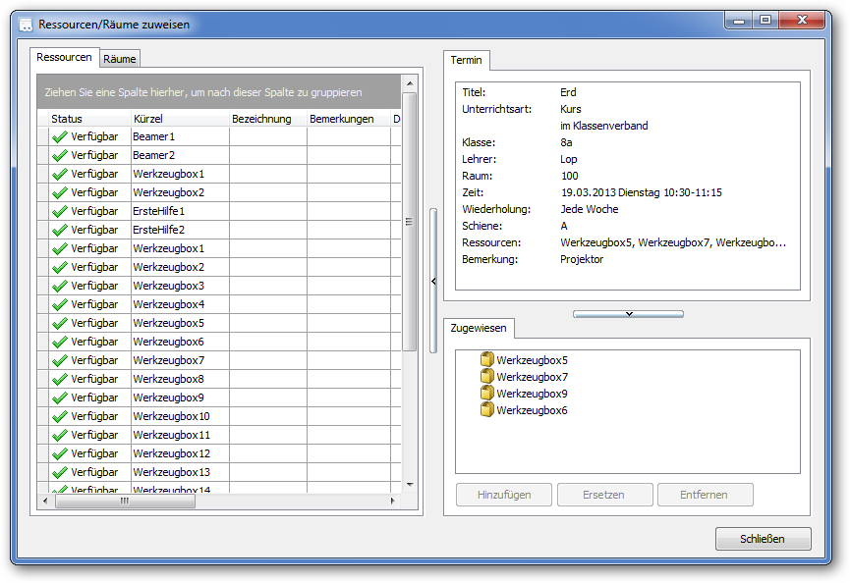
Task: Select the Ressourcen tab
Action: click(x=64, y=58)
